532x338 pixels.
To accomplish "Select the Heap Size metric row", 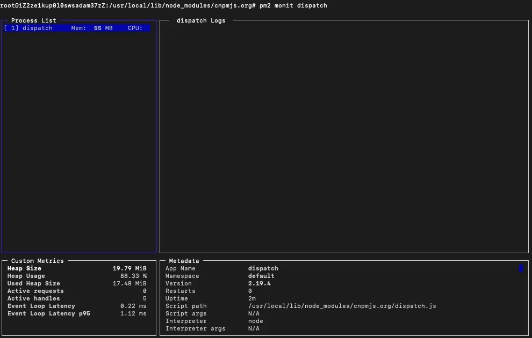I will [x=77, y=268].
